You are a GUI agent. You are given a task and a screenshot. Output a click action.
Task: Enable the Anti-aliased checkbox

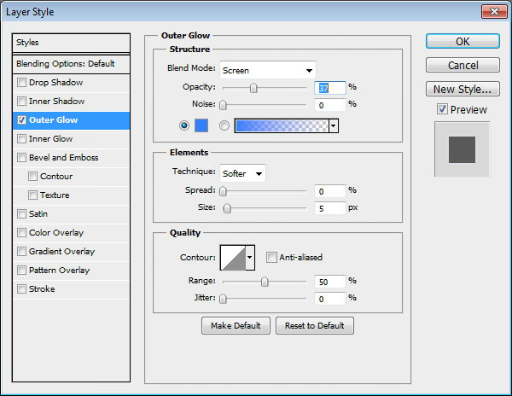(x=271, y=257)
